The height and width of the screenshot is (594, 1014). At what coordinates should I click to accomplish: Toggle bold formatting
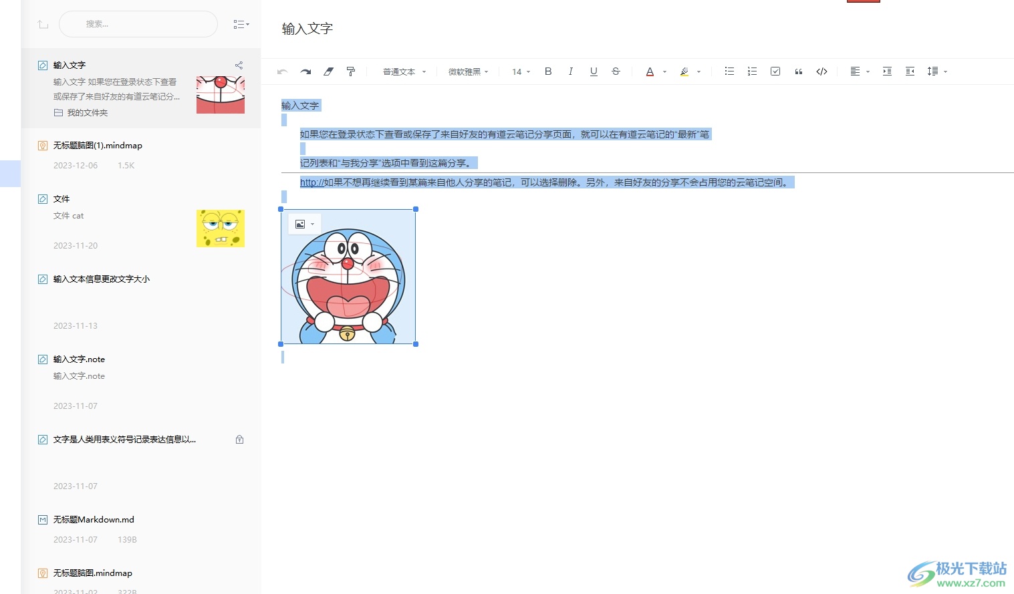[x=548, y=71]
